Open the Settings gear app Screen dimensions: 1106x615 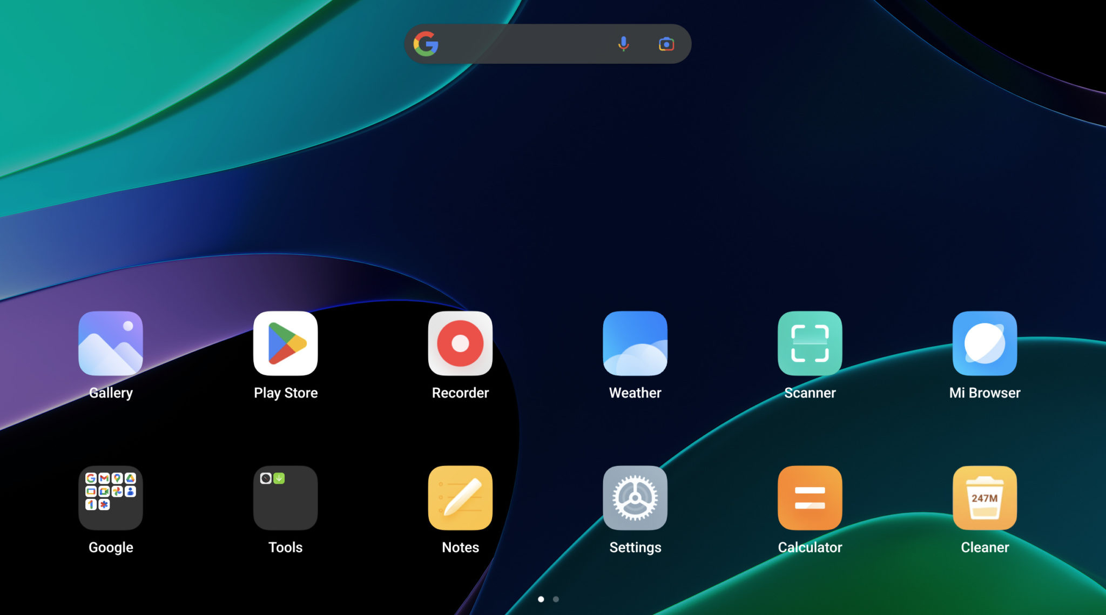pos(635,497)
